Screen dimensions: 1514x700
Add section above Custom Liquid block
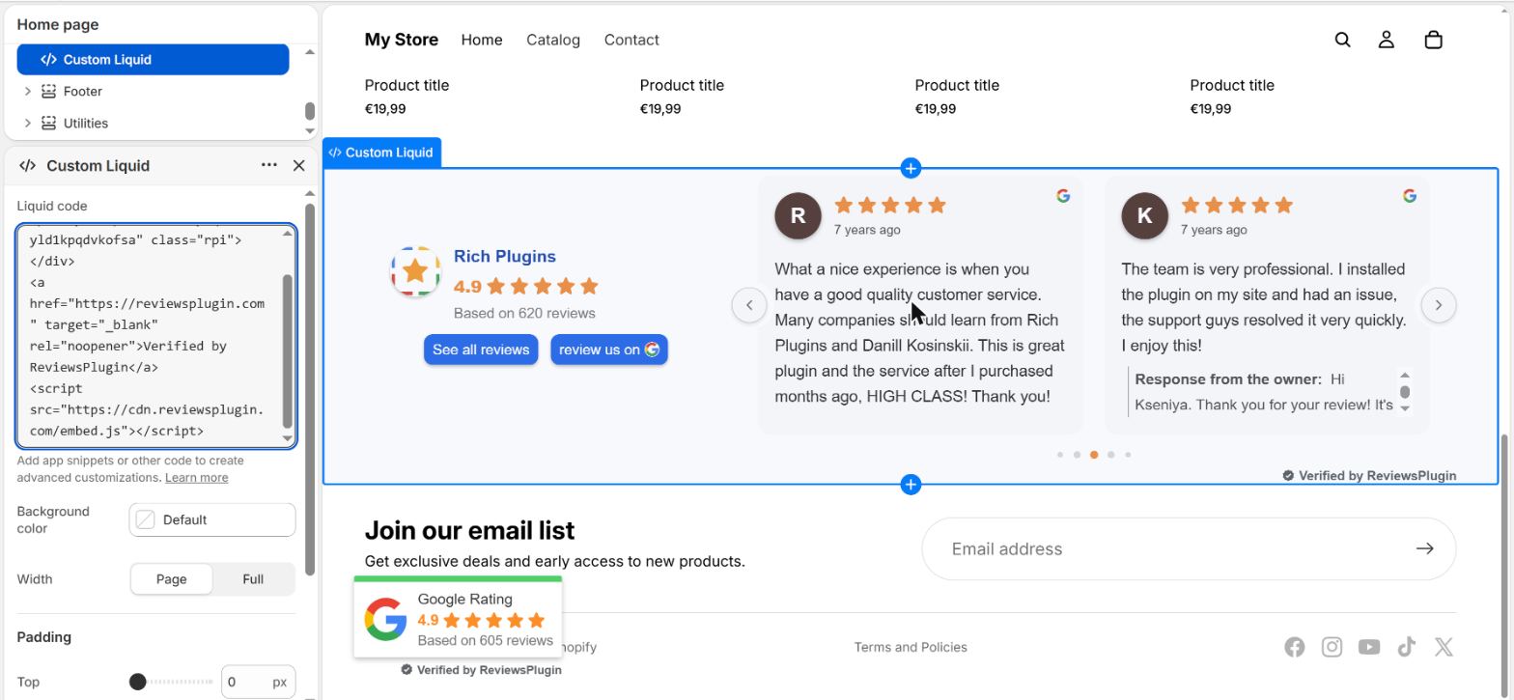tap(911, 168)
